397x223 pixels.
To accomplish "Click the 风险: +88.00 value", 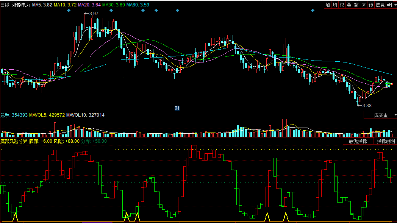I will [67, 141].
